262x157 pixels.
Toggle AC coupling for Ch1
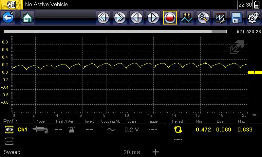coord(111,130)
